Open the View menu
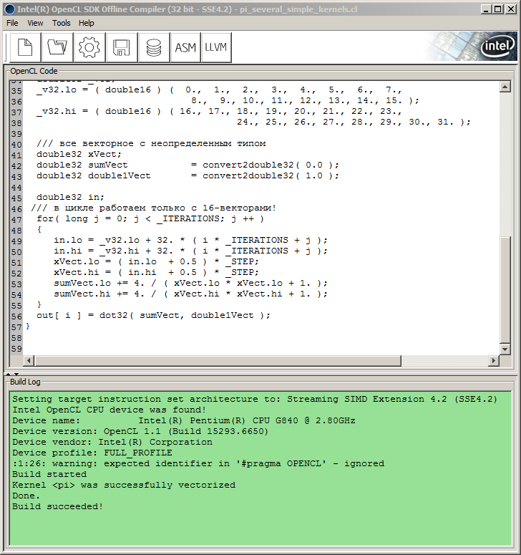Viewport: 521px width, 555px height. (35, 23)
